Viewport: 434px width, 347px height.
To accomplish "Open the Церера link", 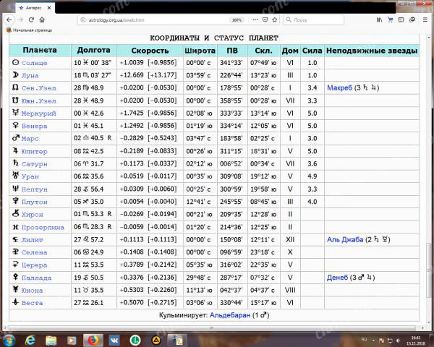I will [34, 265].
